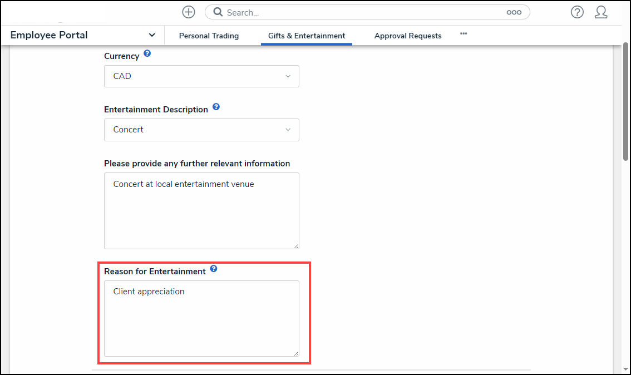The height and width of the screenshot is (375, 631).
Task: Open the search options three-circles icon
Action: click(514, 12)
